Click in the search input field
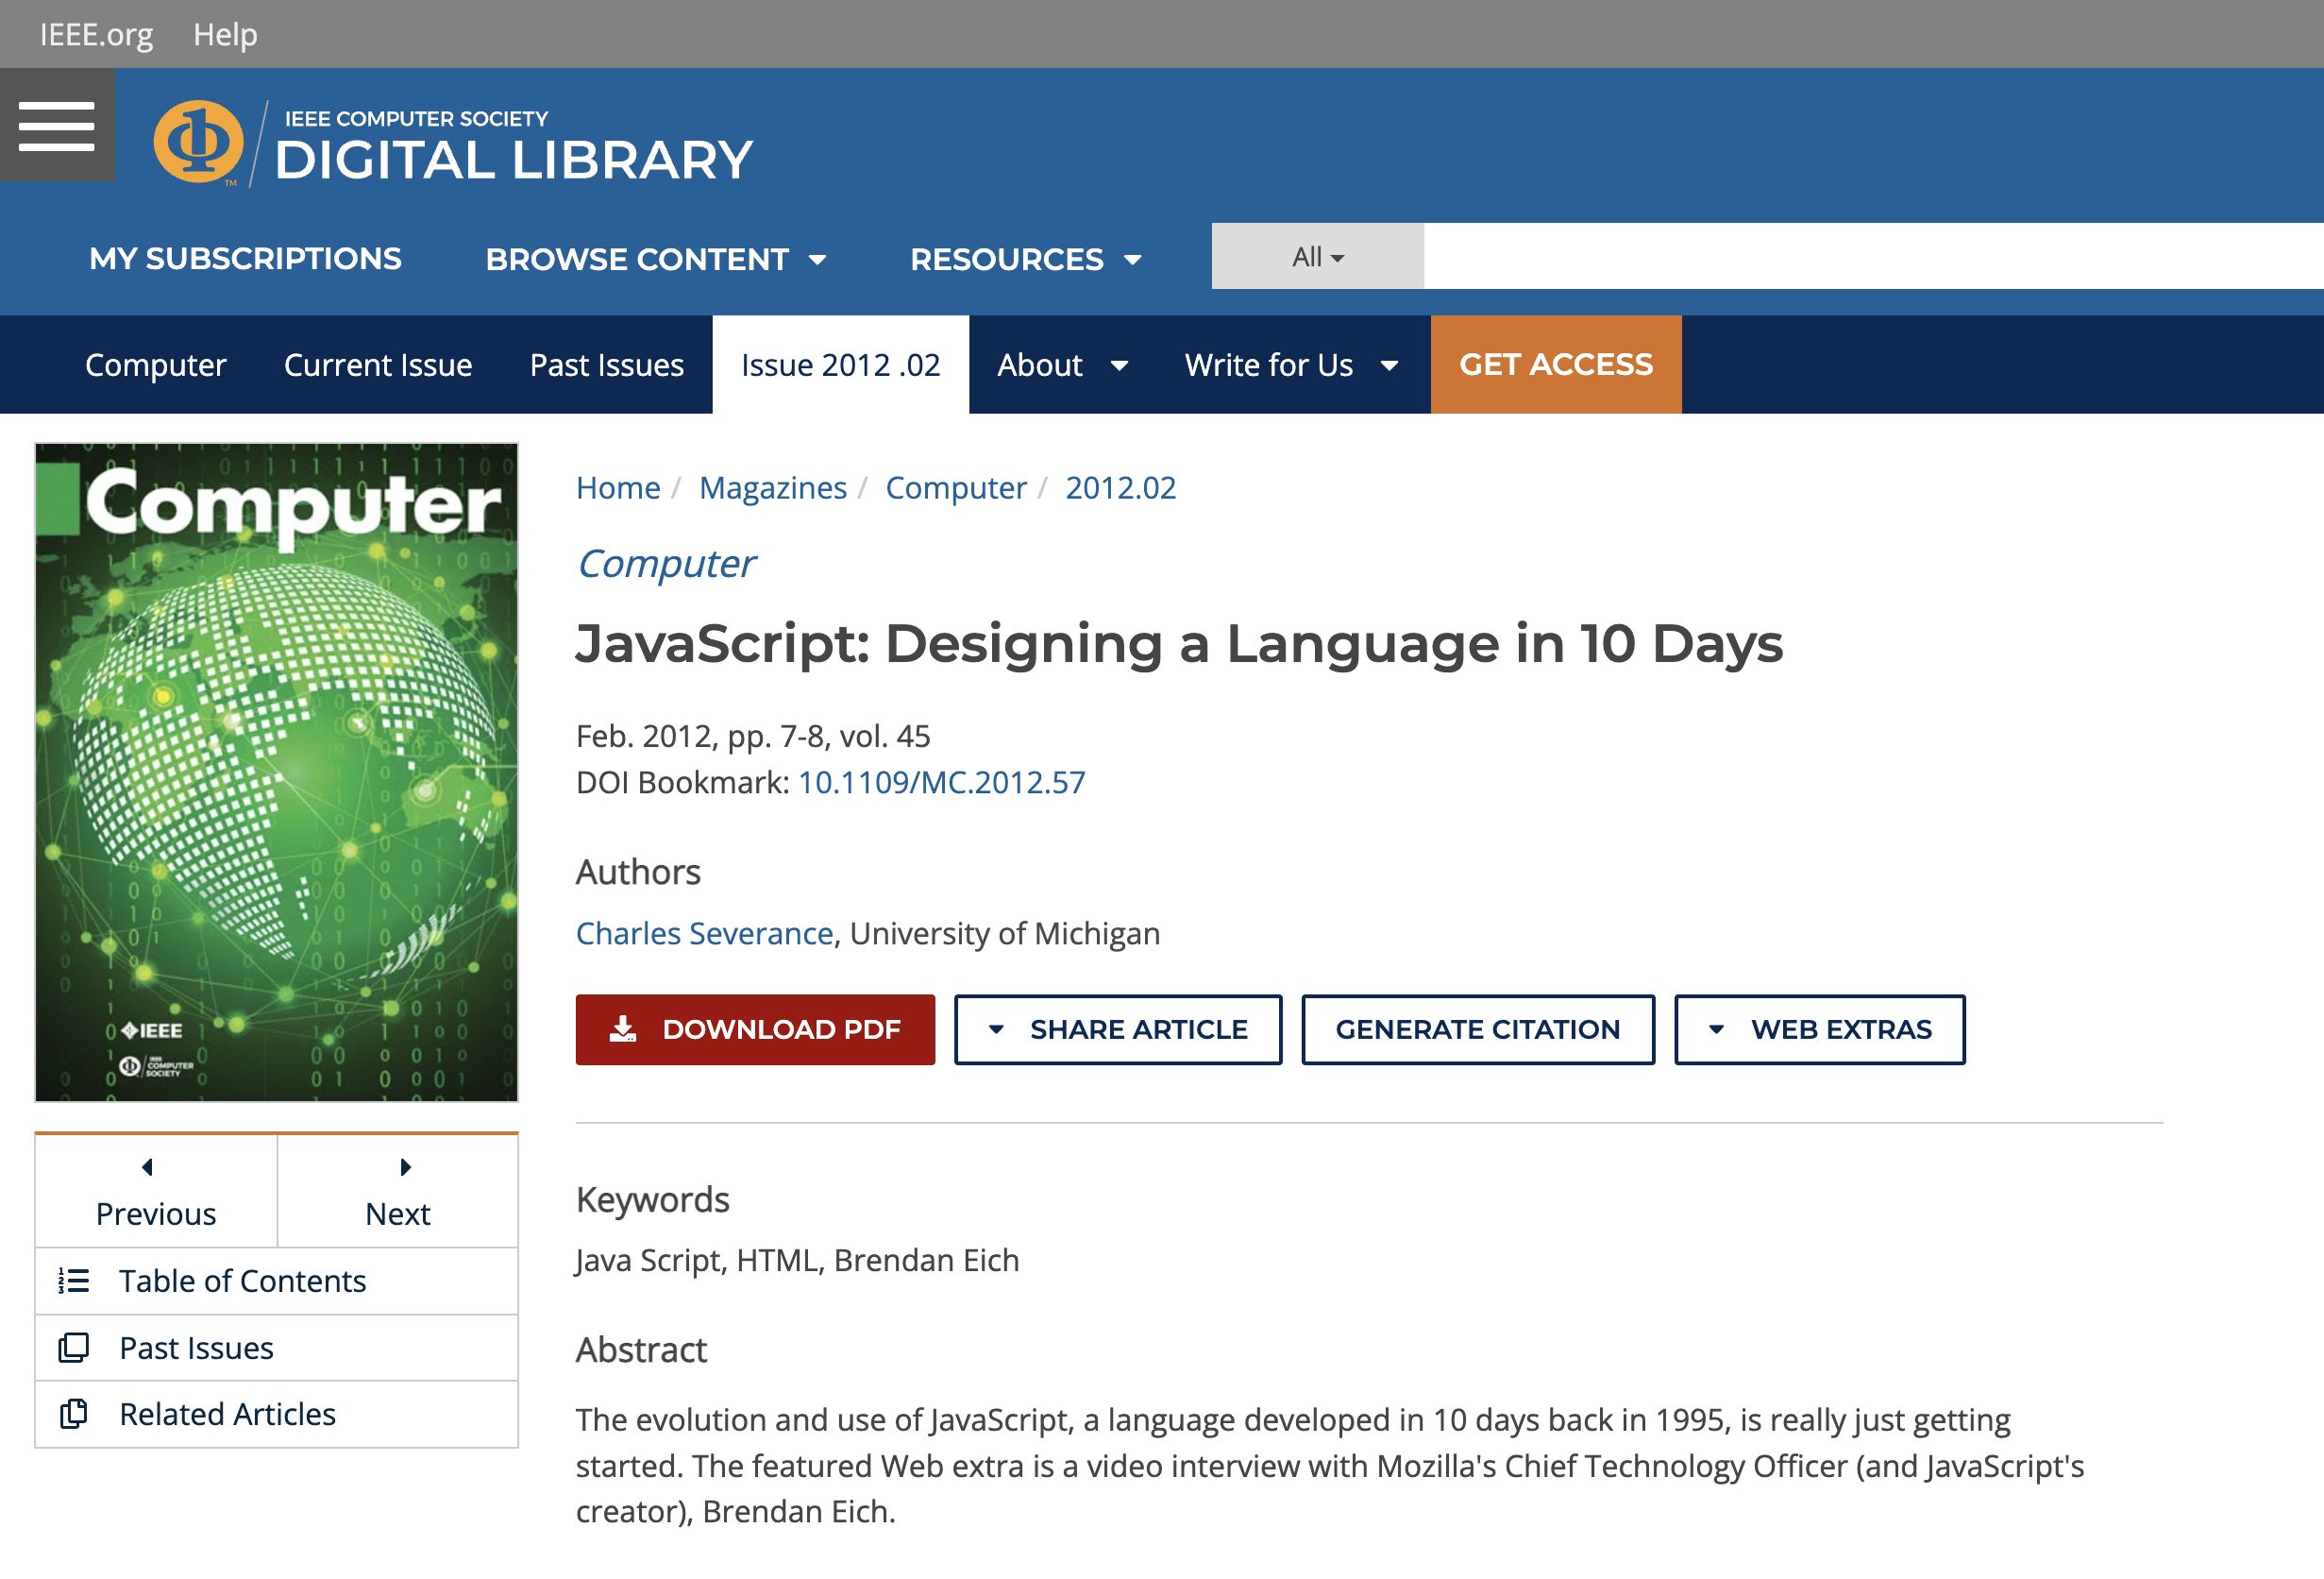Screen dimensions: 2324x1579 pos(1870,257)
